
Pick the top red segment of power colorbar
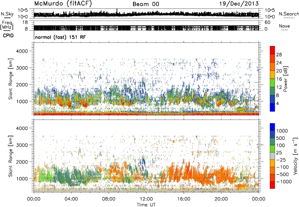pos(272,50)
